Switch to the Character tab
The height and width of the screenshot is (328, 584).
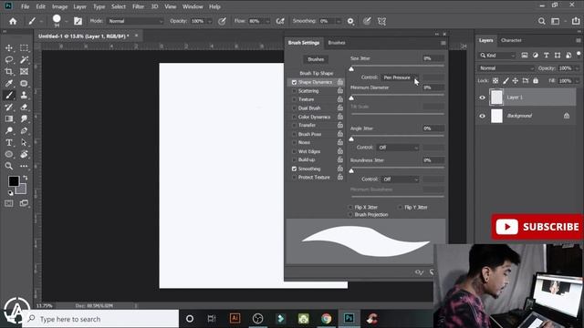tap(511, 40)
